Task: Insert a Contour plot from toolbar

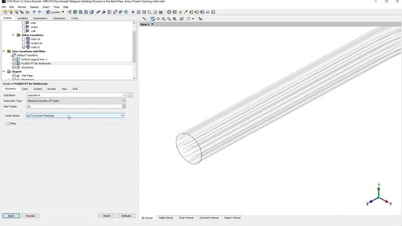Action: 75,12
